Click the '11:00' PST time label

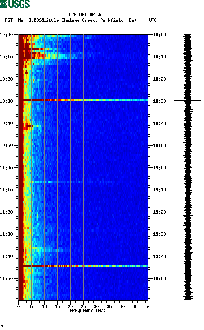click(6, 168)
